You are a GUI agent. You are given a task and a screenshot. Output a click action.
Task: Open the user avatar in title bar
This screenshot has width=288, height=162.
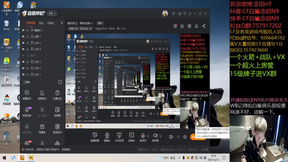point(165,13)
